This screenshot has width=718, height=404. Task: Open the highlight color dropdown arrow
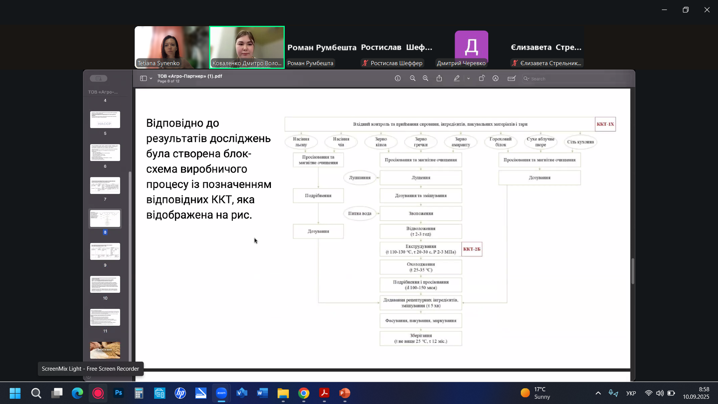pyautogui.click(x=468, y=79)
